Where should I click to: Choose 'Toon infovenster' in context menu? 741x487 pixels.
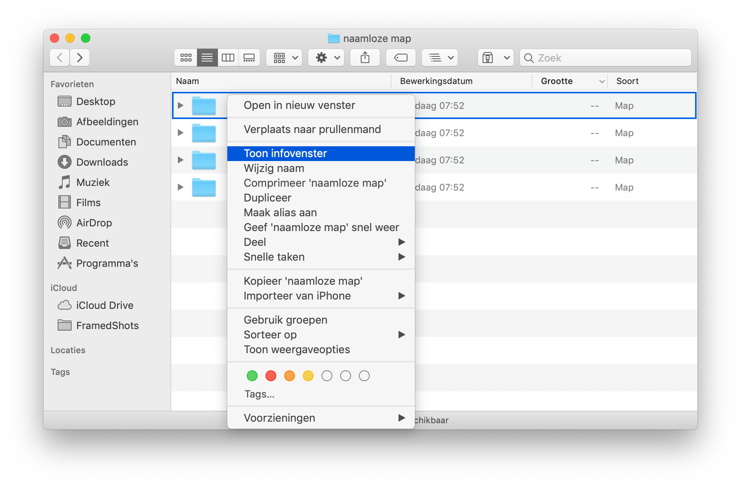pos(321,154)
